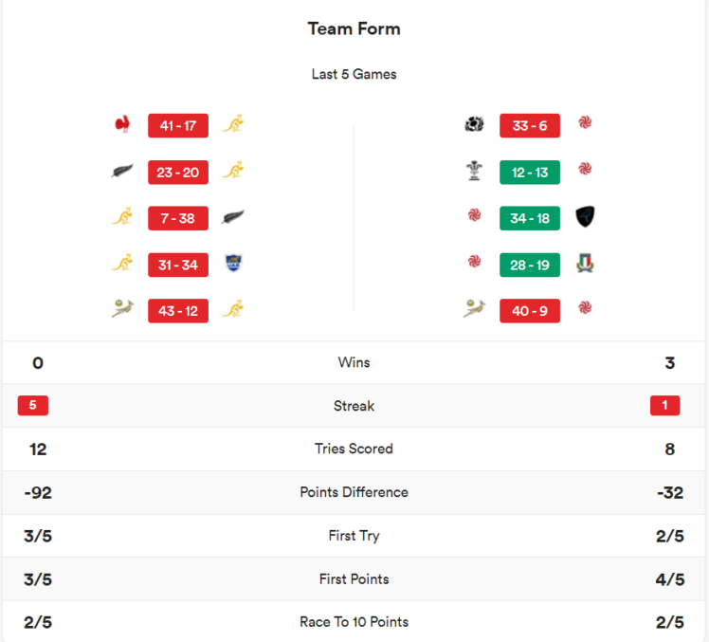The height and width of the screenshot is (642, 709).
Task: Click the black shield crest beside 34 - 18
Action: point(586,217)
